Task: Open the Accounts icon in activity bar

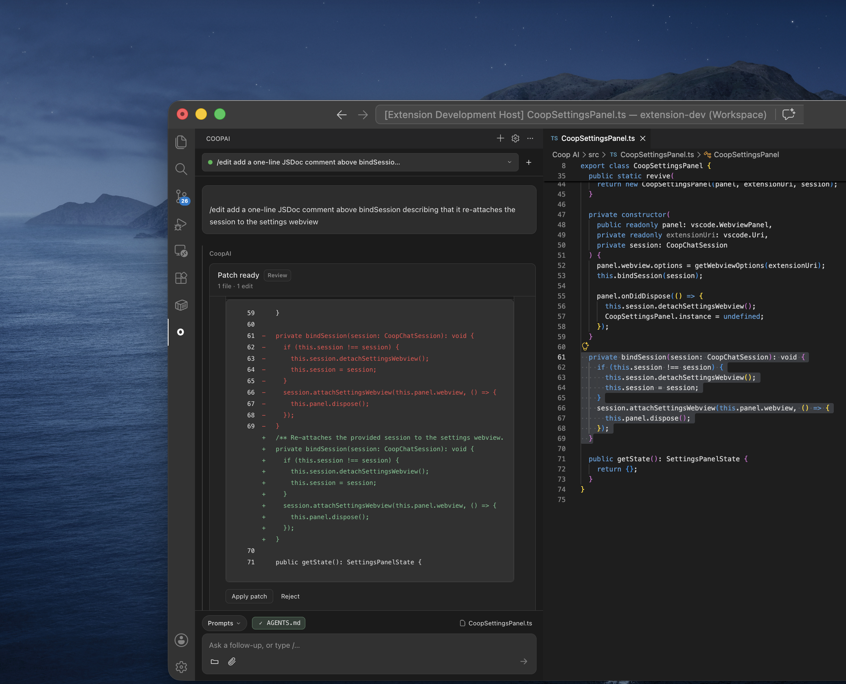Action: (x=181, y=640)
